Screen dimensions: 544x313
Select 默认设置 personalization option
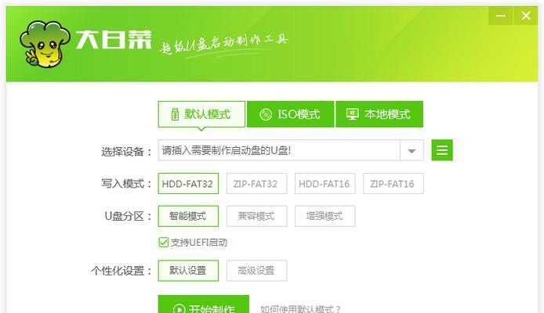click(188, 271)
